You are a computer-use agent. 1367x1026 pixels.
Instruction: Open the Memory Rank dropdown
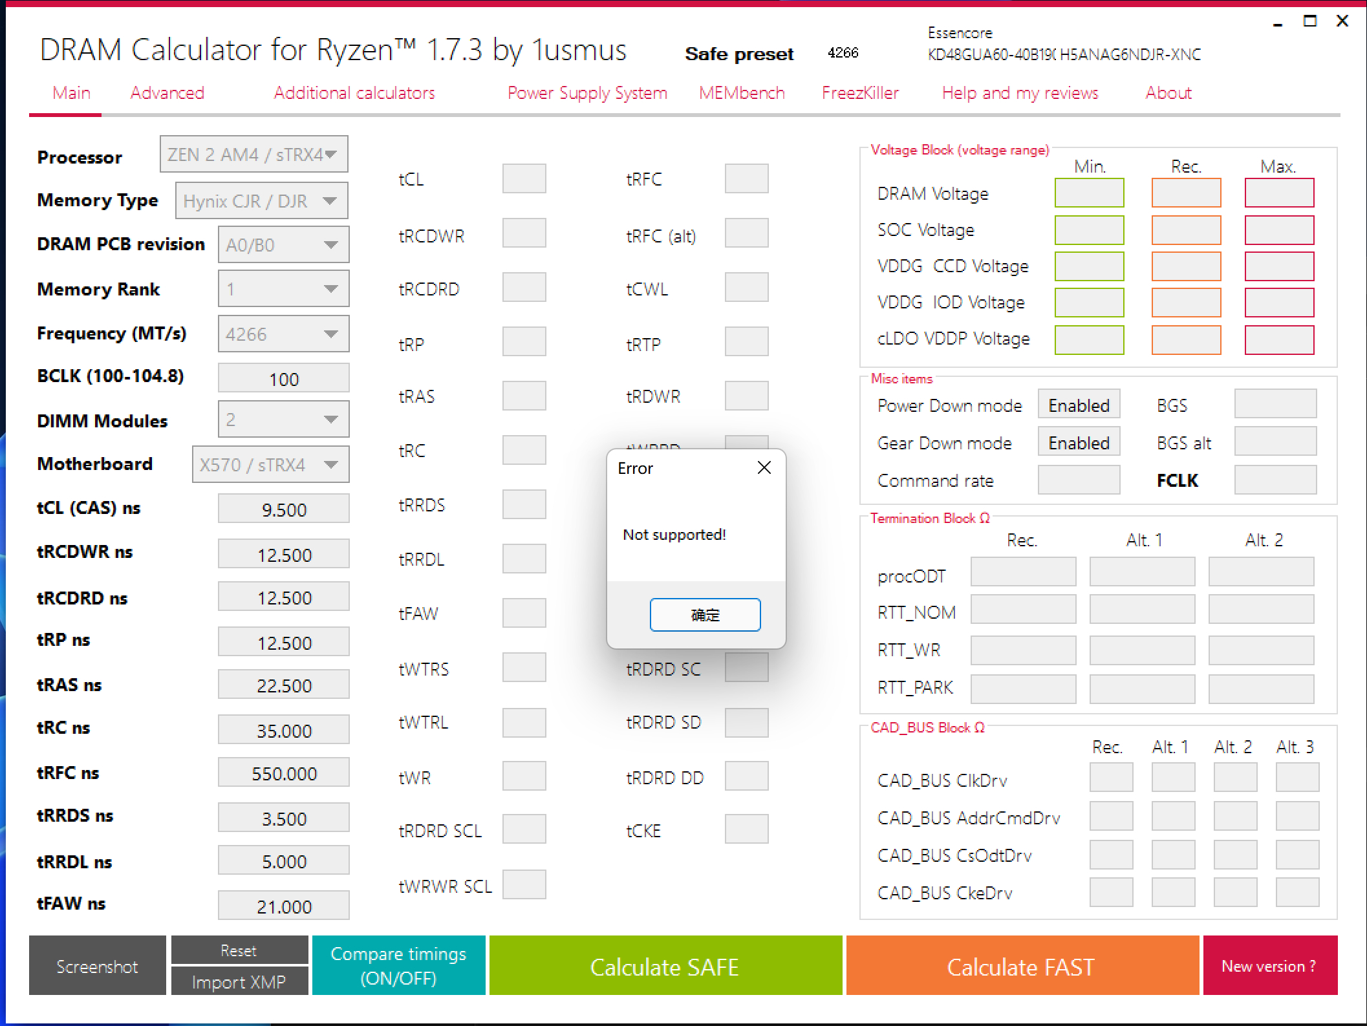pyautogui.click(x=283, y=289)
